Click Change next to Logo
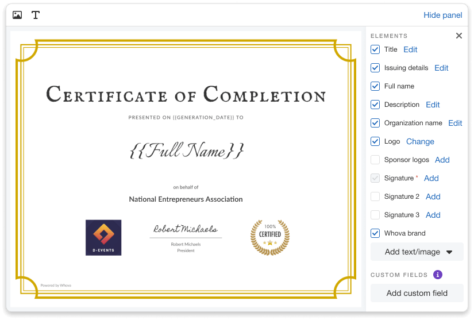Screen dimensions: 474x320 (x=420, y=141)
